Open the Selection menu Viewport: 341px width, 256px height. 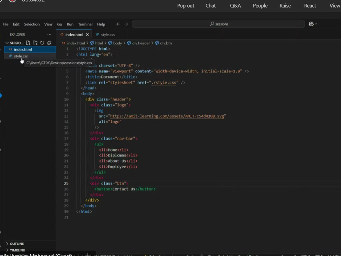pos(32,24)
